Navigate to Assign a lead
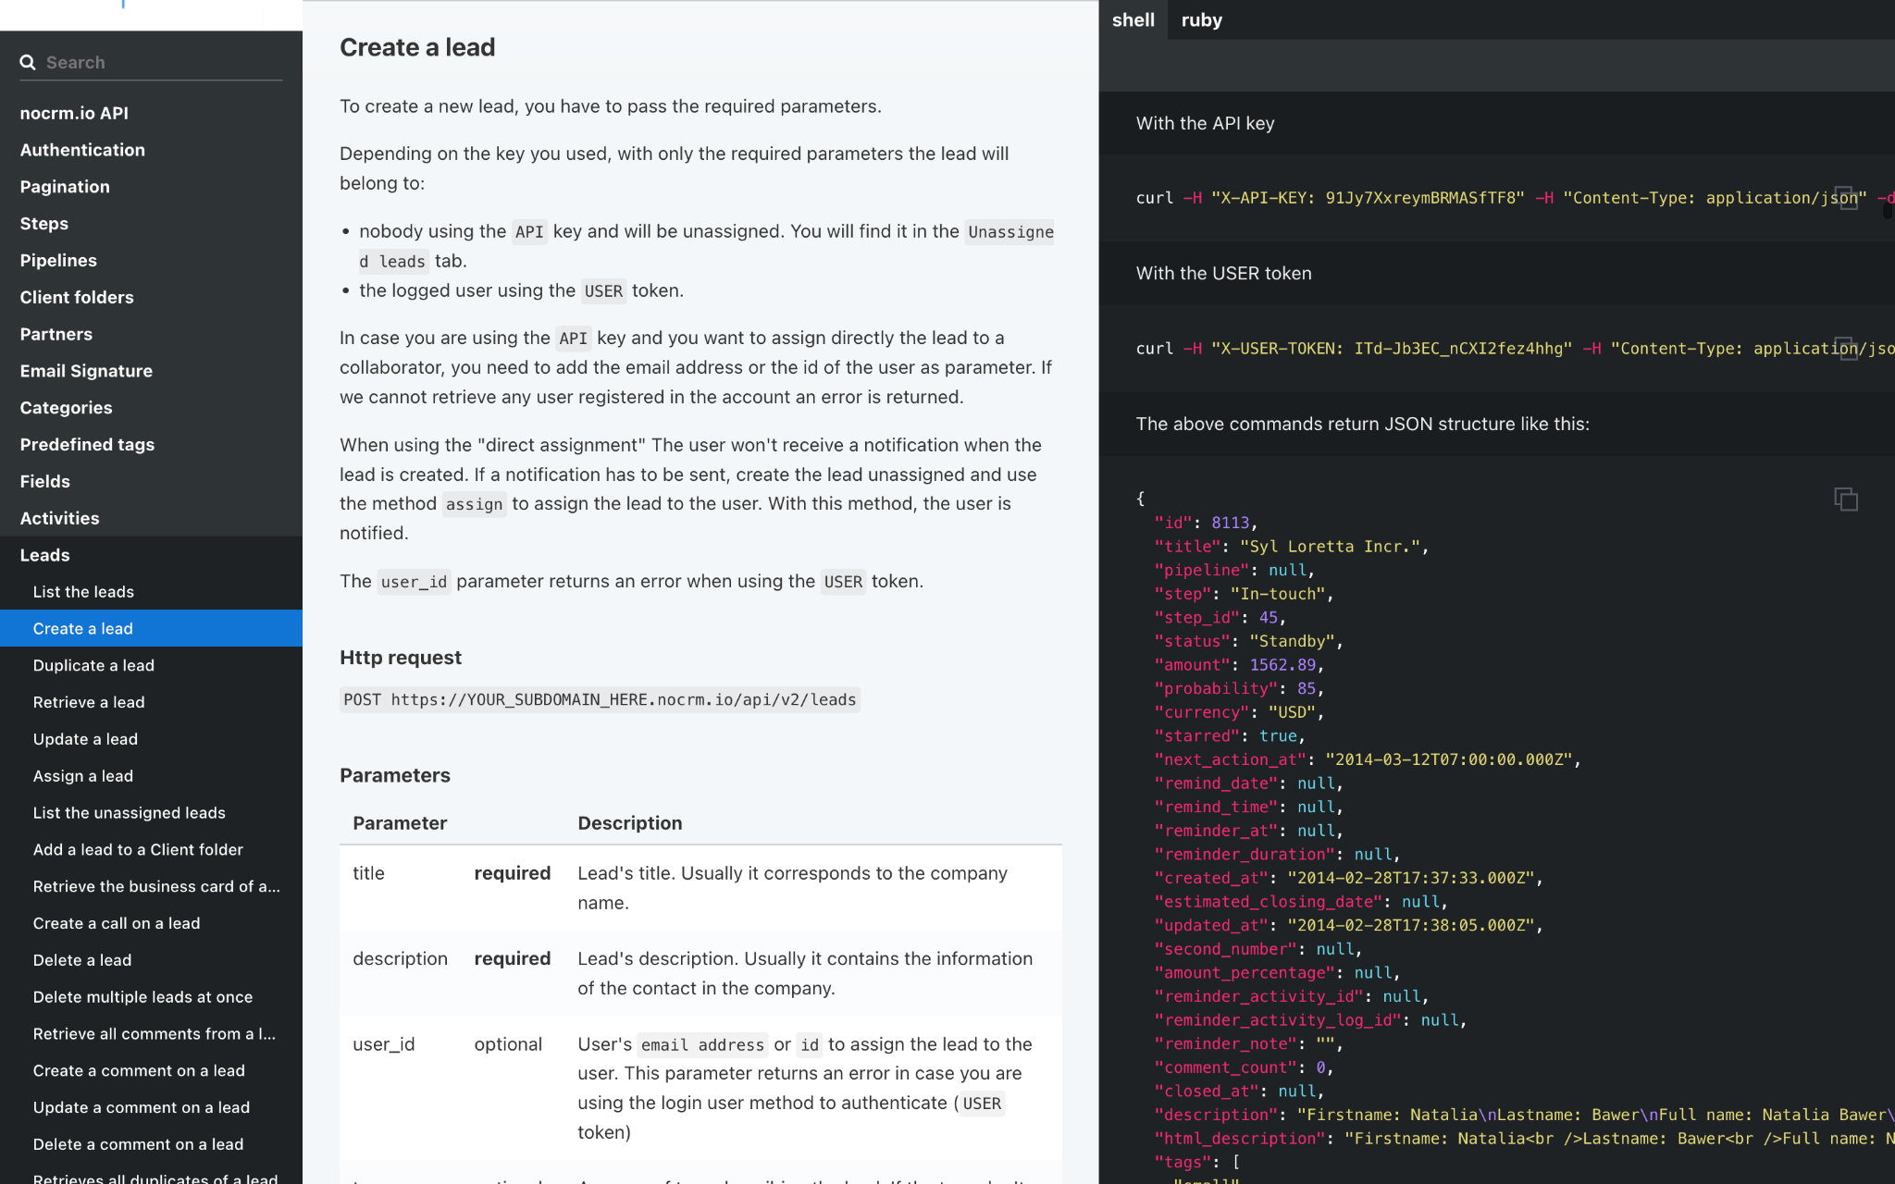 (x=83, y=776)
